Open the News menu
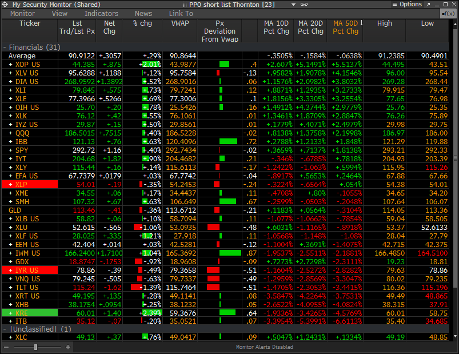 pos(143,14)
